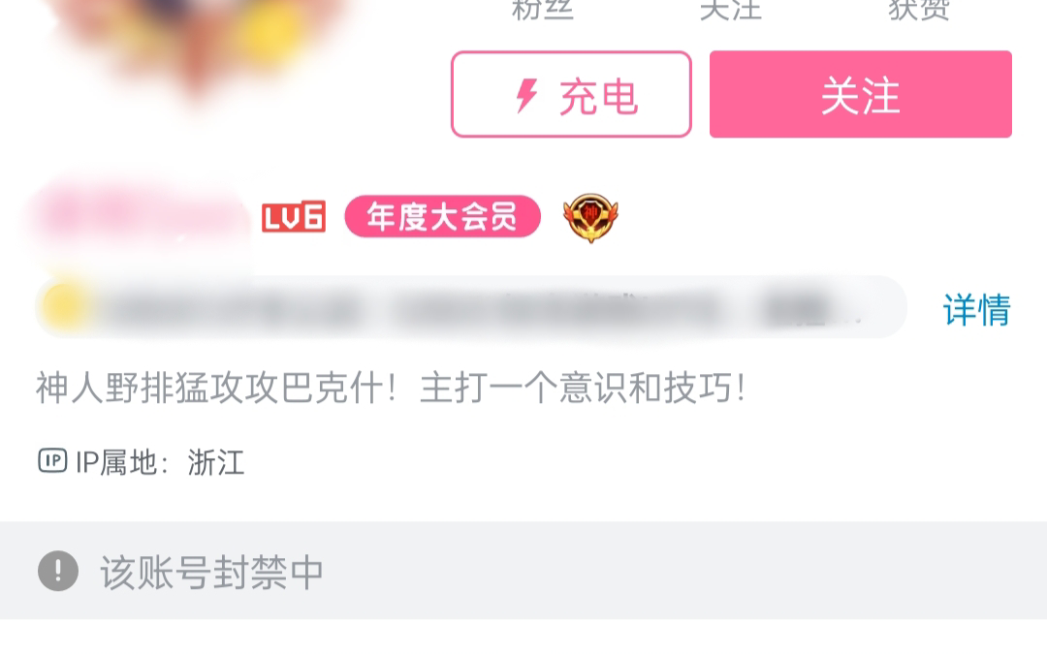
Task: Tap the 充电 charge button
Action: point(571,94)
